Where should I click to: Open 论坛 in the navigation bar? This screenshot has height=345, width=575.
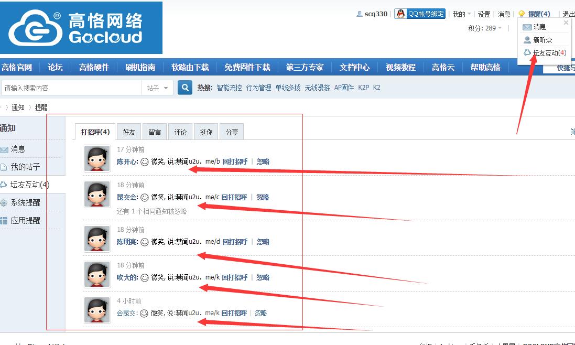tap(55, 67)
